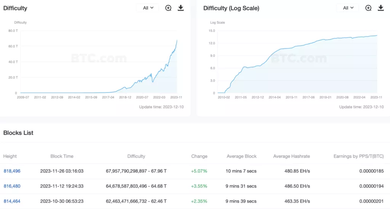
Task: Click the Difficulty column header in table
Action: pos(136,156)
